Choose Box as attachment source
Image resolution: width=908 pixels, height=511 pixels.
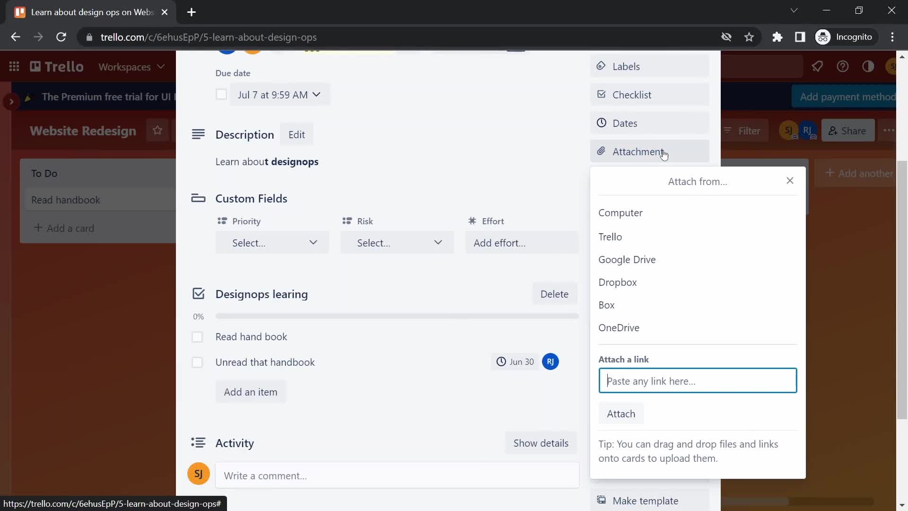pyautogui.click(x=698, y=305)
